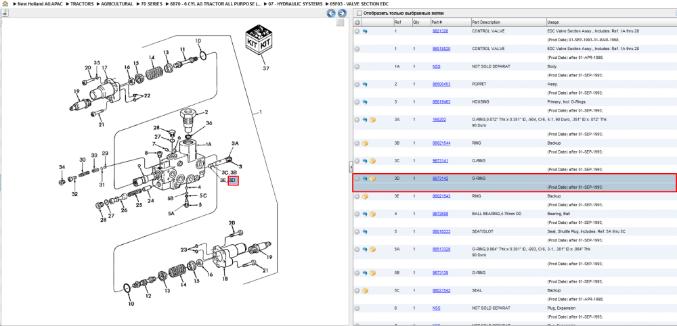Click the blue arrow icon for part 9673141

[x=365, y=160]
